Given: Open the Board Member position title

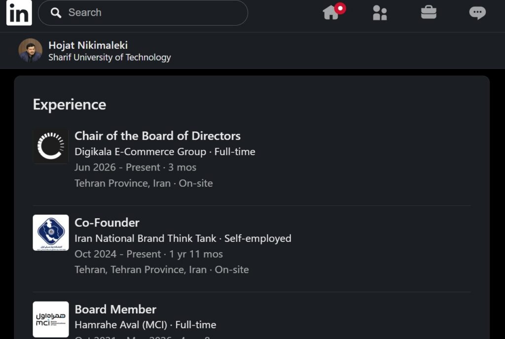Looking at the screenshot, I should click(115, 309).
